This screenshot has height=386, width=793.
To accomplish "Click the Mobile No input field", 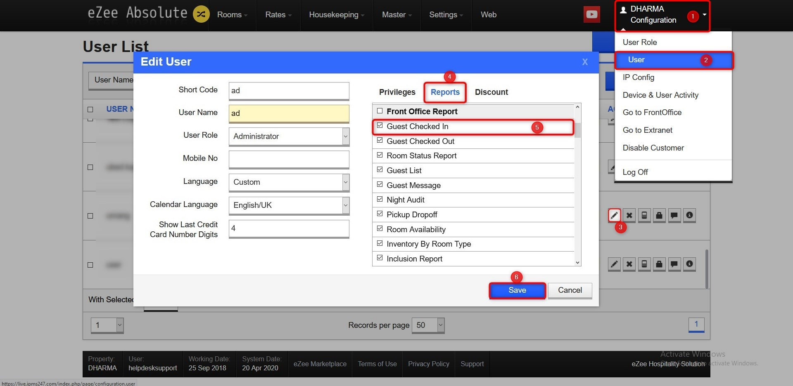I will click(289, 159).
